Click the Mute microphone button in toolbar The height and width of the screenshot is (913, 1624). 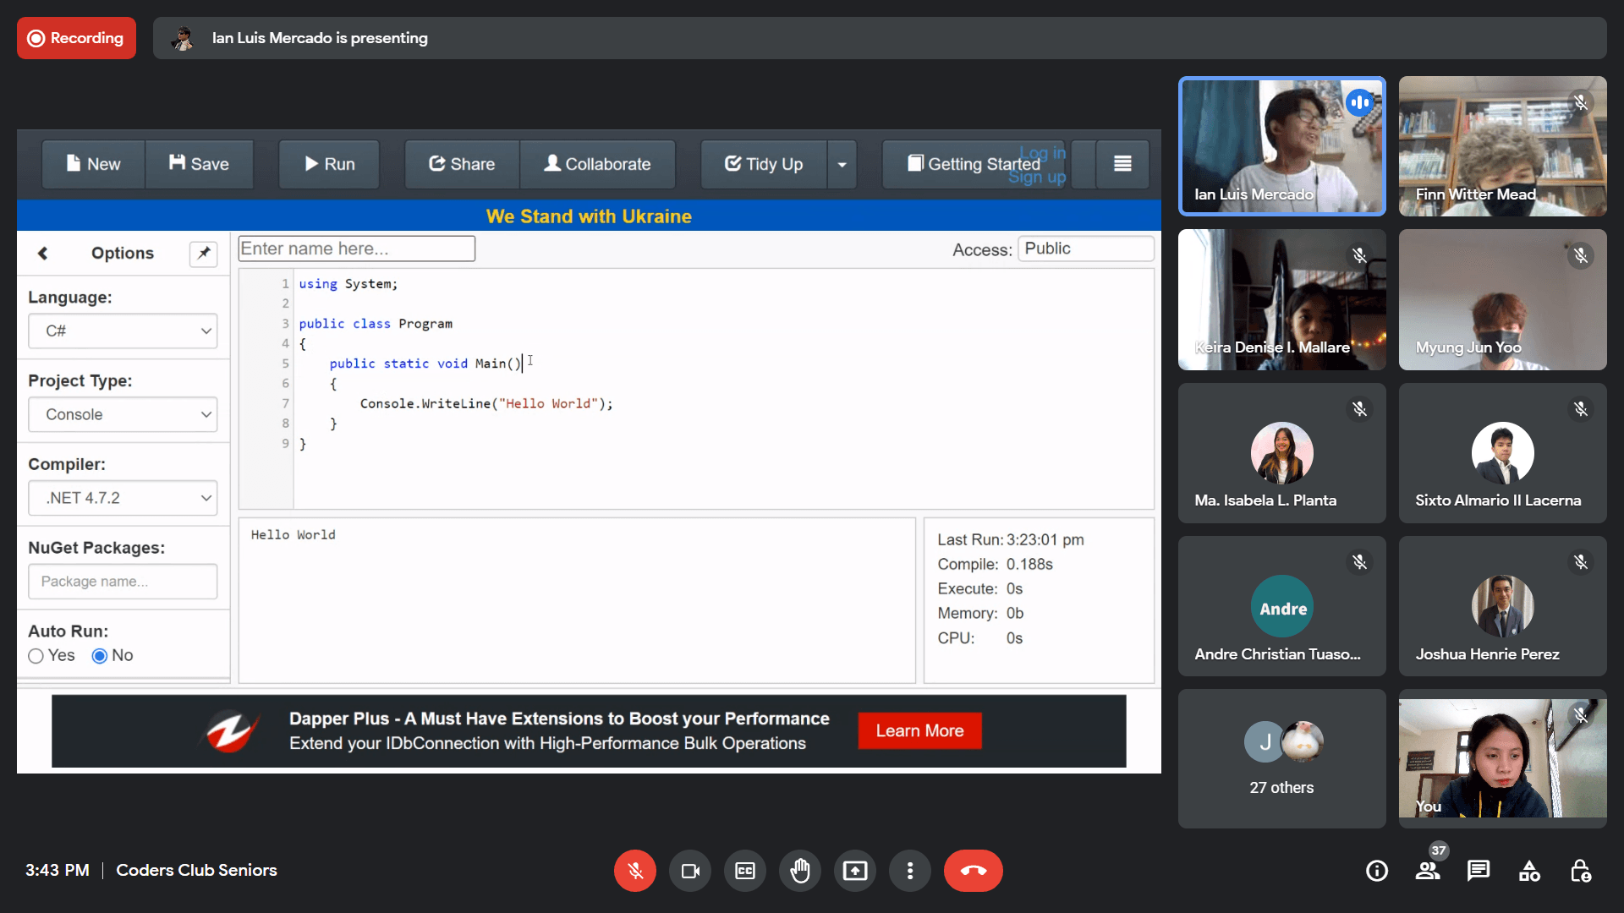point(634,871)
